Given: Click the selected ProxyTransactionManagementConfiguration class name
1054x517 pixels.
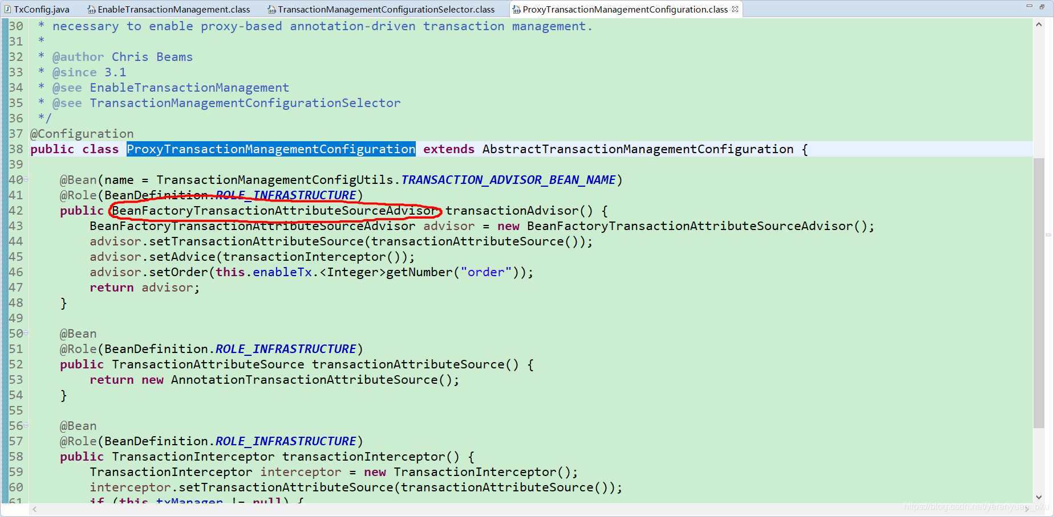Looking at the screenshot, I should (271, 149).
